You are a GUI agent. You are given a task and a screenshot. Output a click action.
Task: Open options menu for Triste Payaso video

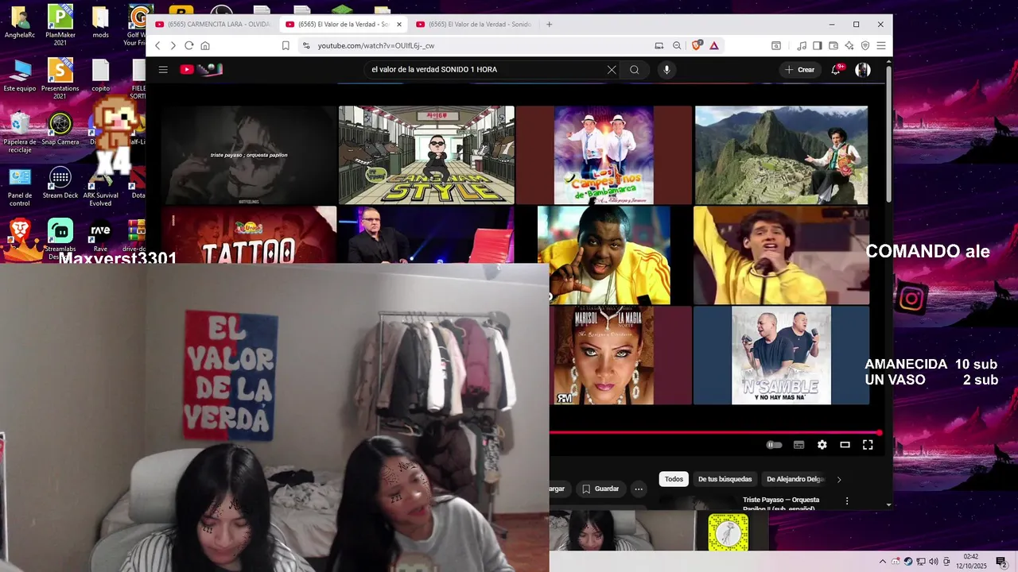pyautogui.click(x=847, y=501)
